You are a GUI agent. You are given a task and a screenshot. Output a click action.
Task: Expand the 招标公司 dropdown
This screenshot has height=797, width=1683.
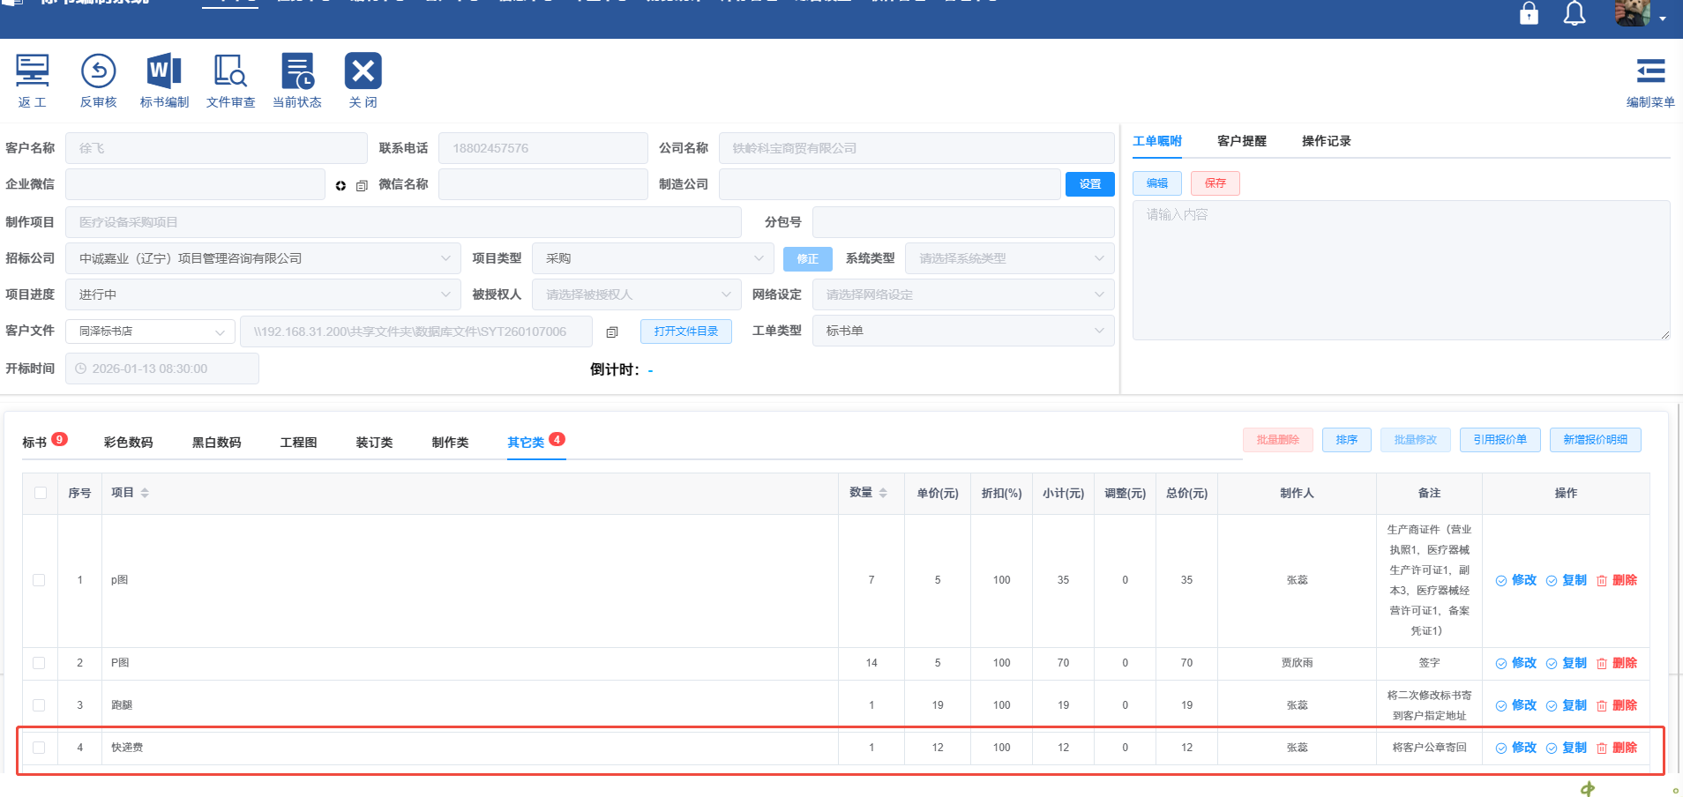pos(263,258)
